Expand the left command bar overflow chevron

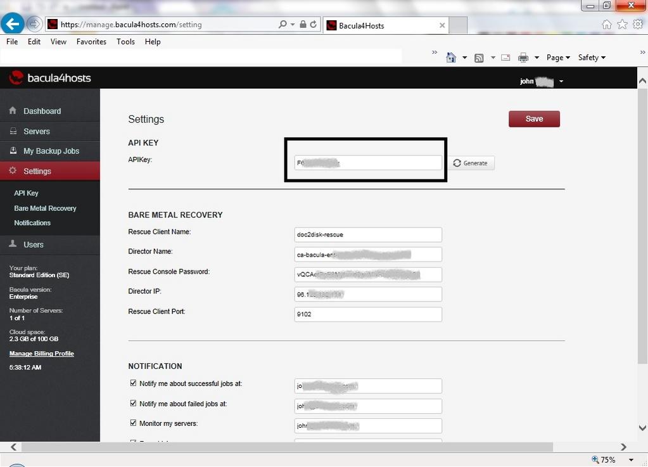[435, 53]
